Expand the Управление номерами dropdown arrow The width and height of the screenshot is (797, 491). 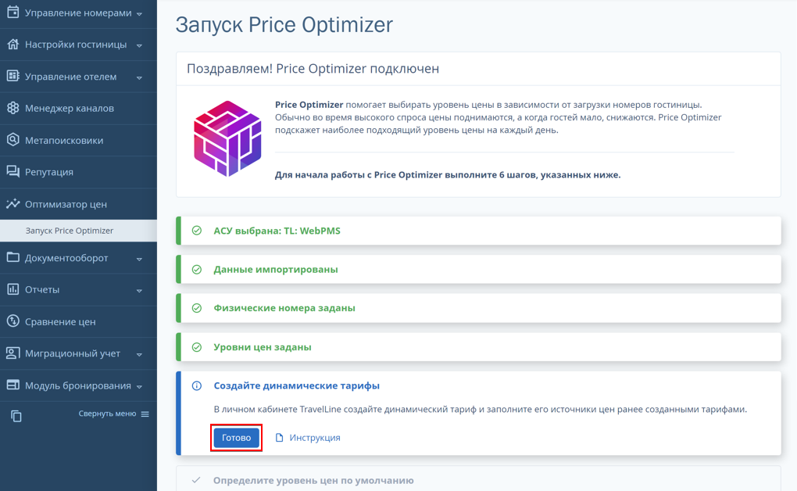(x=139, y=14)
